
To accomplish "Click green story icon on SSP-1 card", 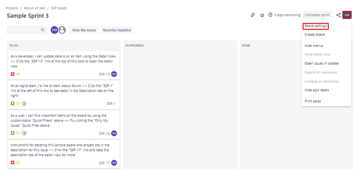I will pos(13,104).
